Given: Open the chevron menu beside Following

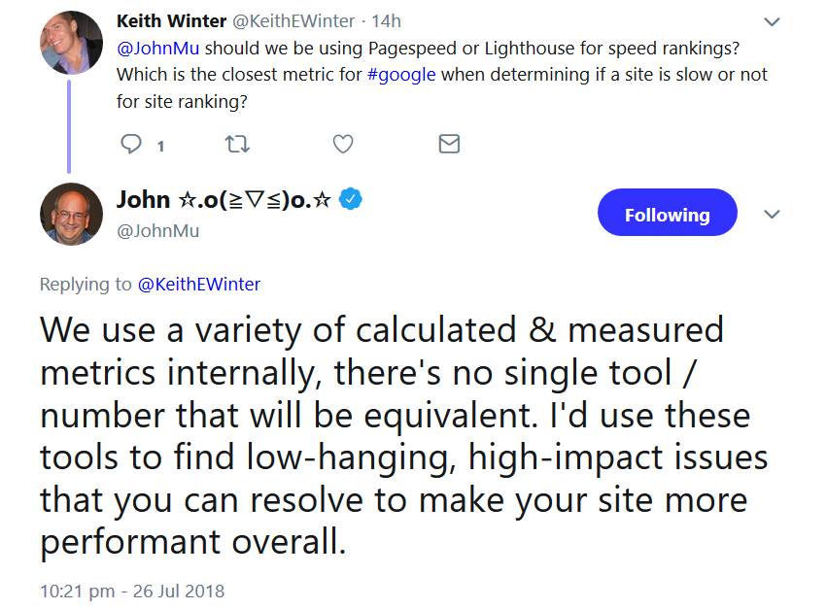Looking at the screenshot, I should click(x=773, y=215).
